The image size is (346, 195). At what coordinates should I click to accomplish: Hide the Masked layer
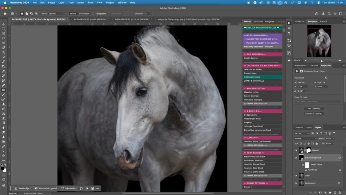[296, 150]
